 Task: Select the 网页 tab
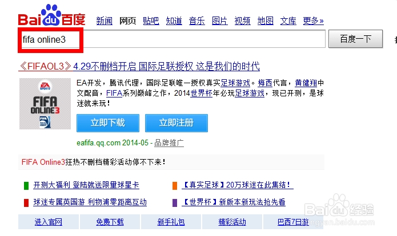(127, 21)
